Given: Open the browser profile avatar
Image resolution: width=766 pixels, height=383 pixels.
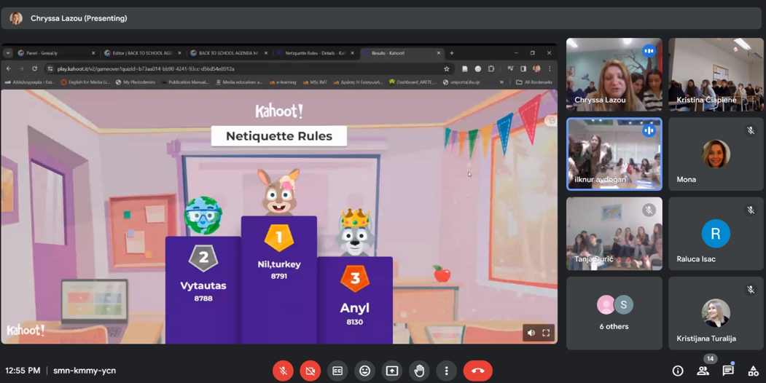Looking at the screenshot, I should (536, 68).
